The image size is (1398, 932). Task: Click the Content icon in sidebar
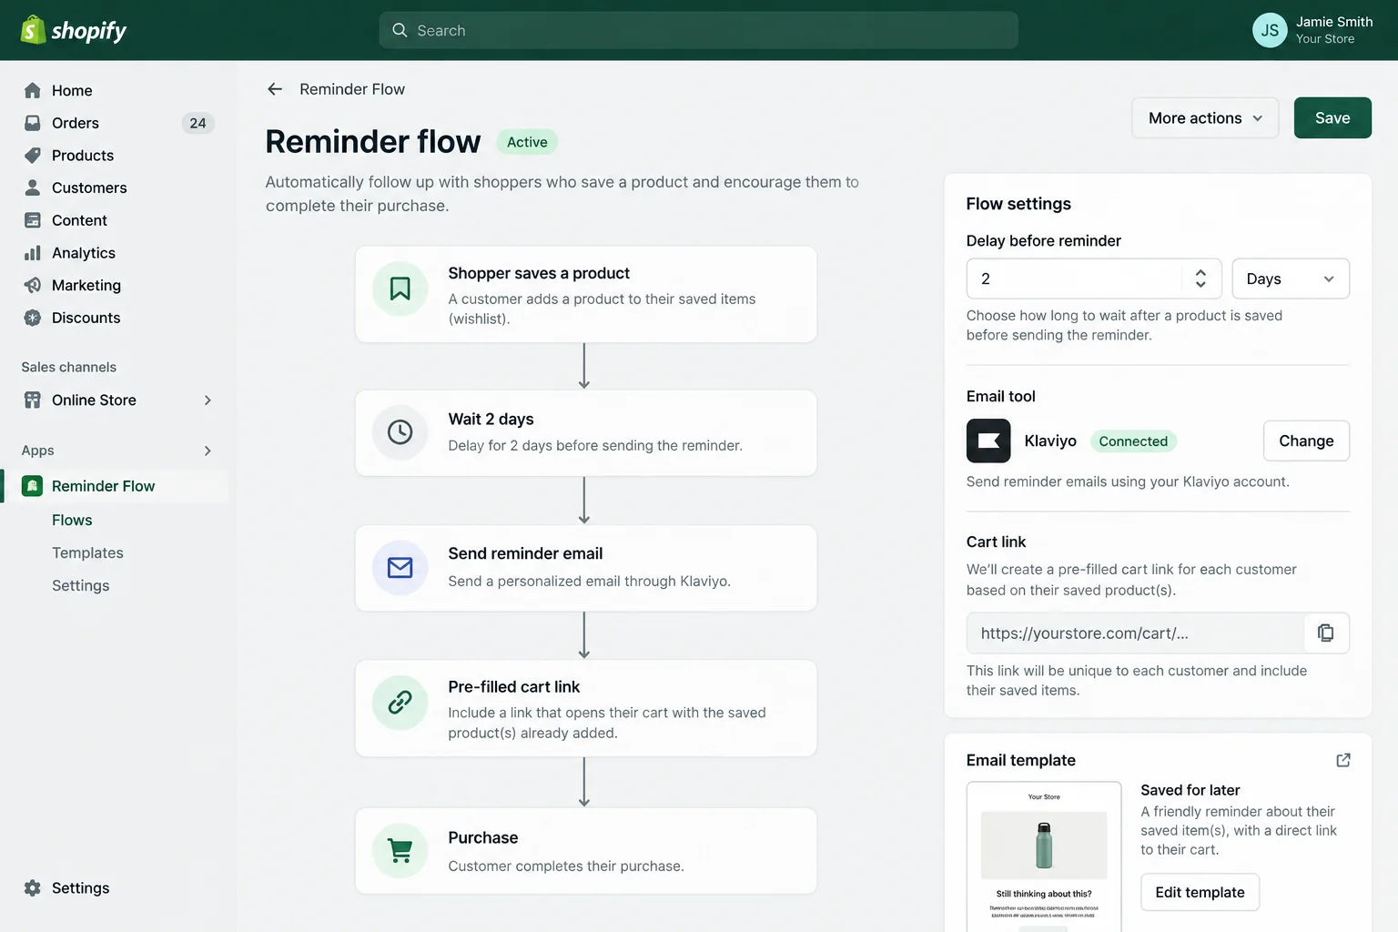tap(33, 220)
